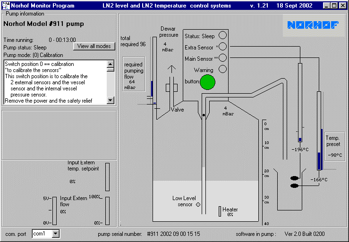Click the 100% to 0% flow bar
This screenshot has width=349, height=242.
108,211
